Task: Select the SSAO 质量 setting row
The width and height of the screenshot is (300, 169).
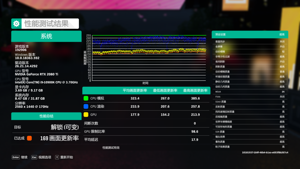Action: coord(250,102)
